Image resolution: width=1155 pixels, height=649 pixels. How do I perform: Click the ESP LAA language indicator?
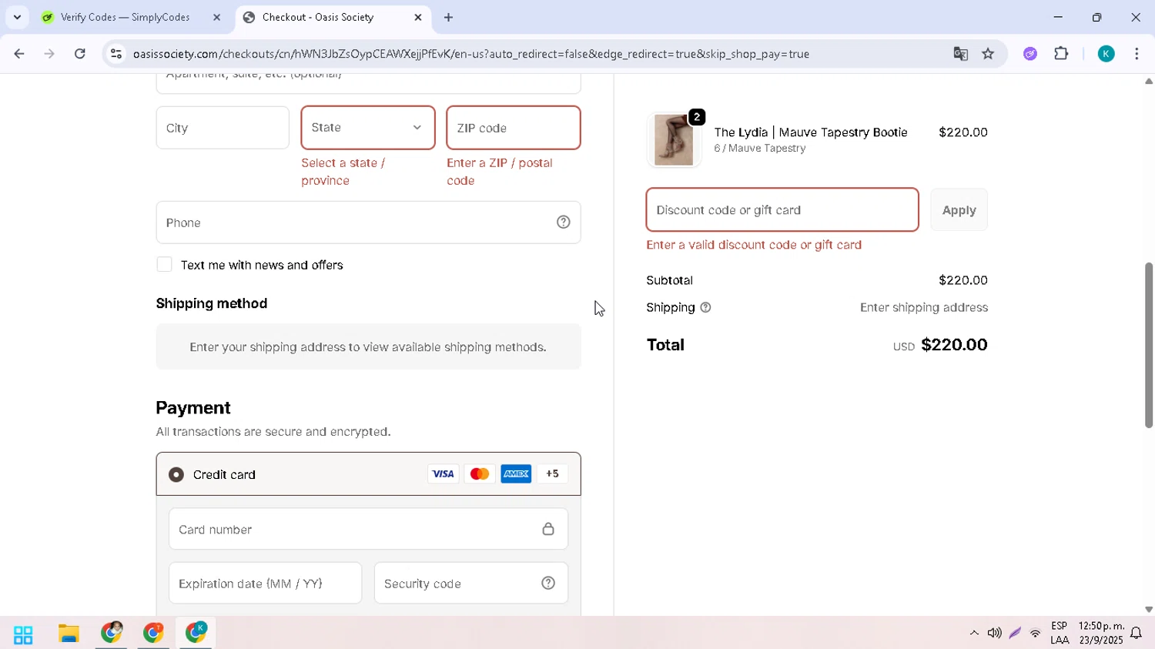1060,633
